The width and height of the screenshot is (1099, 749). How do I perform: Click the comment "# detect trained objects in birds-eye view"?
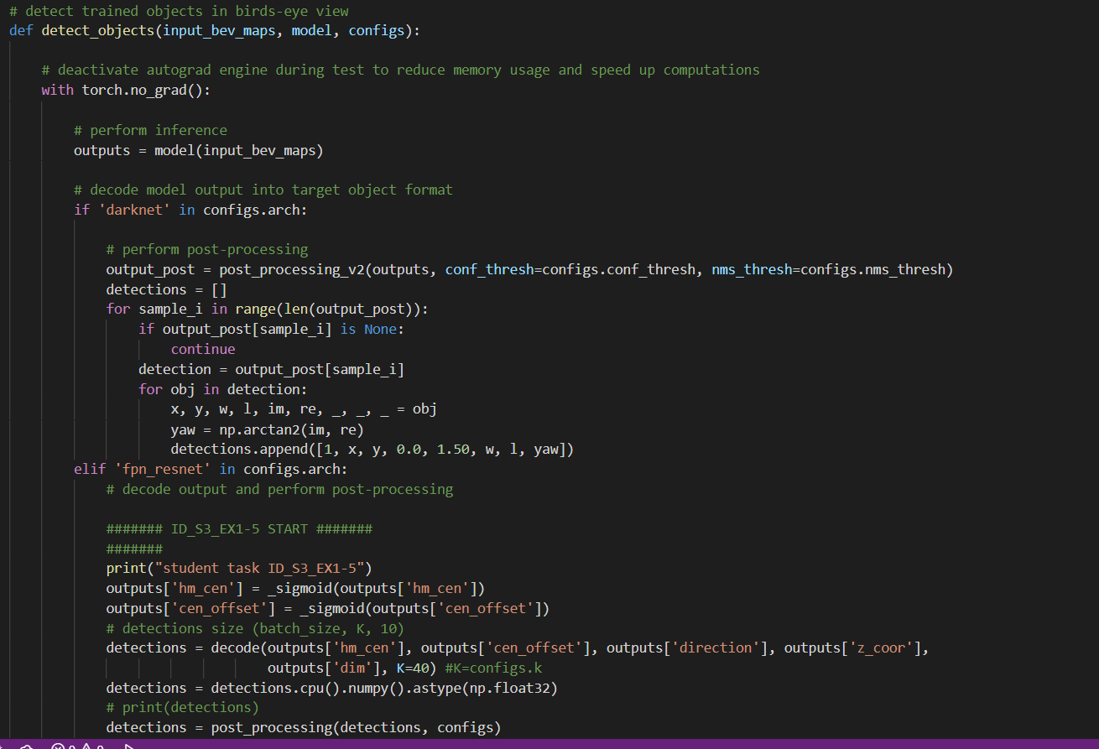pyautogui.click(x=179, y=11)
